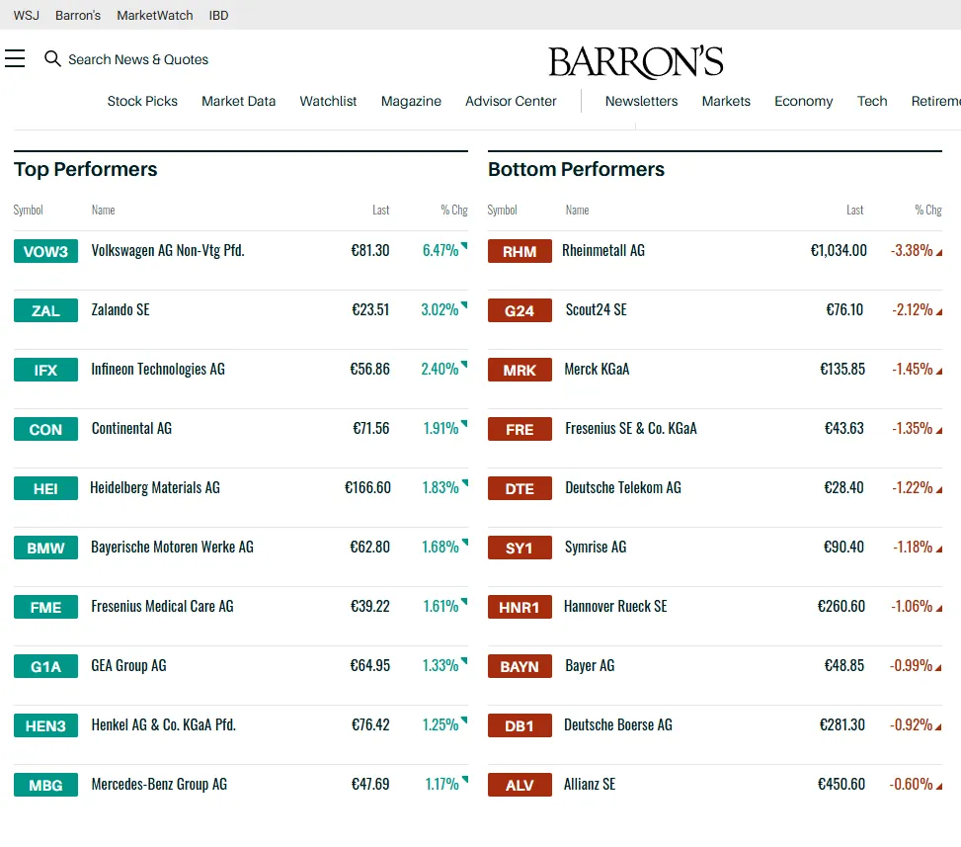Open Fresenius SE & Co. KGaA quote
This screenshot has width=961, height=847.
click(x=631, y=428)
